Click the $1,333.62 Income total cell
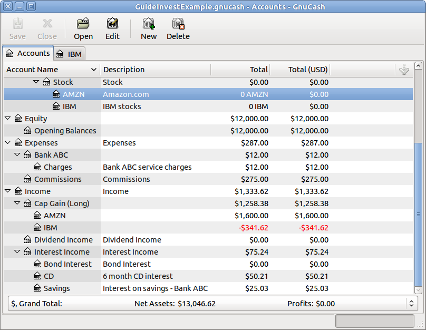 (251, 191)
